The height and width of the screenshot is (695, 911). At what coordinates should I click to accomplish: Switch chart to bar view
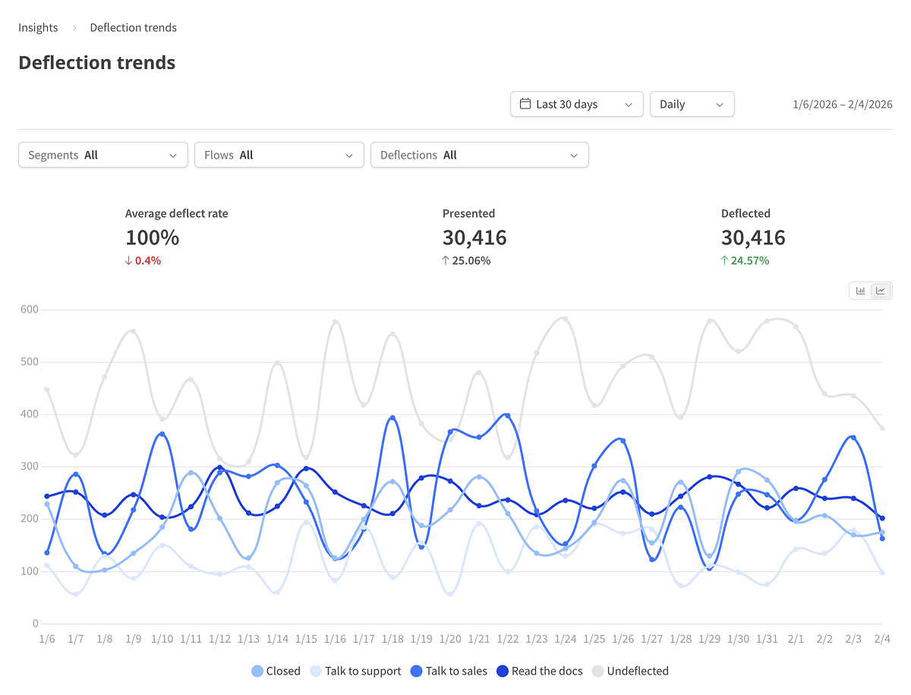tap(861, 291)
